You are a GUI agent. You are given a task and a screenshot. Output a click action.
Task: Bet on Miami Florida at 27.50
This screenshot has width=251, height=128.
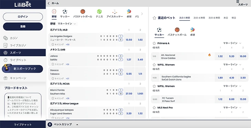(x=129, y=94)
